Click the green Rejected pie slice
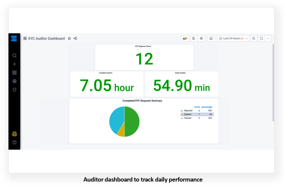This screenshot has width=286, height=186. [132, 121]
